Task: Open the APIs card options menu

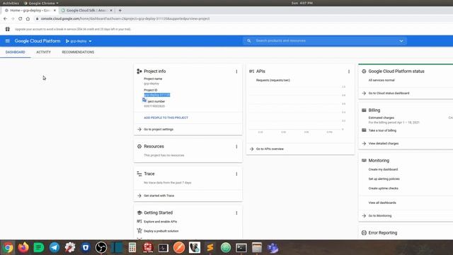Action: pyautogui.click(x=349, y=72)
